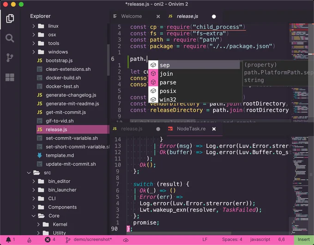Viewport: 314px width, 245px height.
Task: Click the shell file icon of docker-build.sh
Action: click(x=40, y=78)
